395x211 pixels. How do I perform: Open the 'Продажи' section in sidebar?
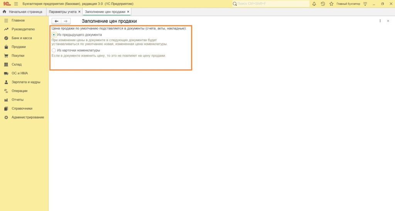click(x=19, y=47)
